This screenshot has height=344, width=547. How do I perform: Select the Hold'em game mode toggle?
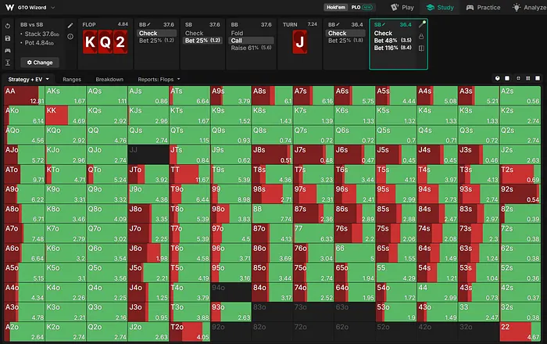335,7
